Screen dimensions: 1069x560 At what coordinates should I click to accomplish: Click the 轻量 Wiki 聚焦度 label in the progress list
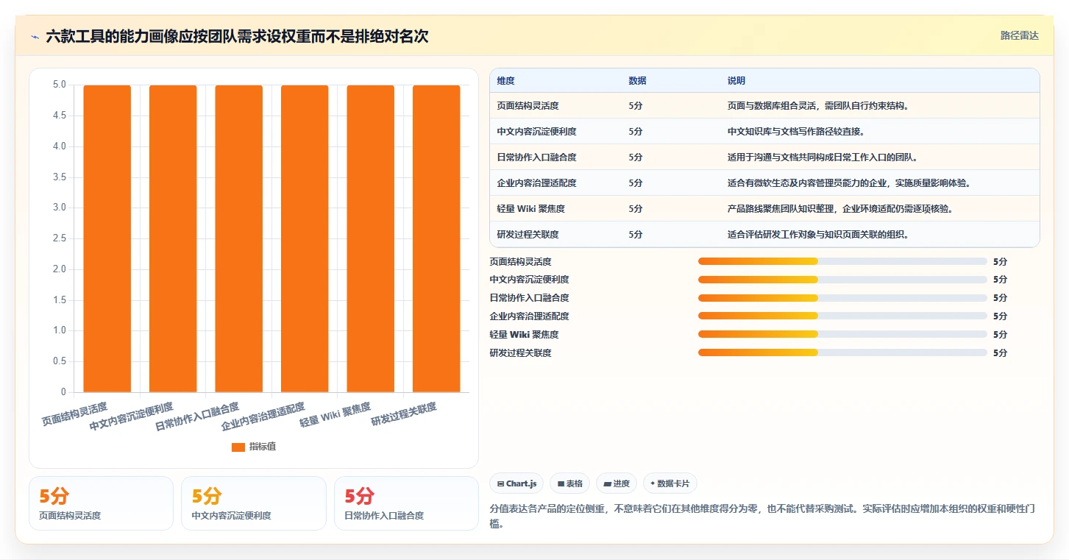(x=523, y=335)
